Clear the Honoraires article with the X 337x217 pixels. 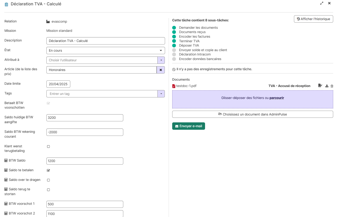[x=161, y=70]
